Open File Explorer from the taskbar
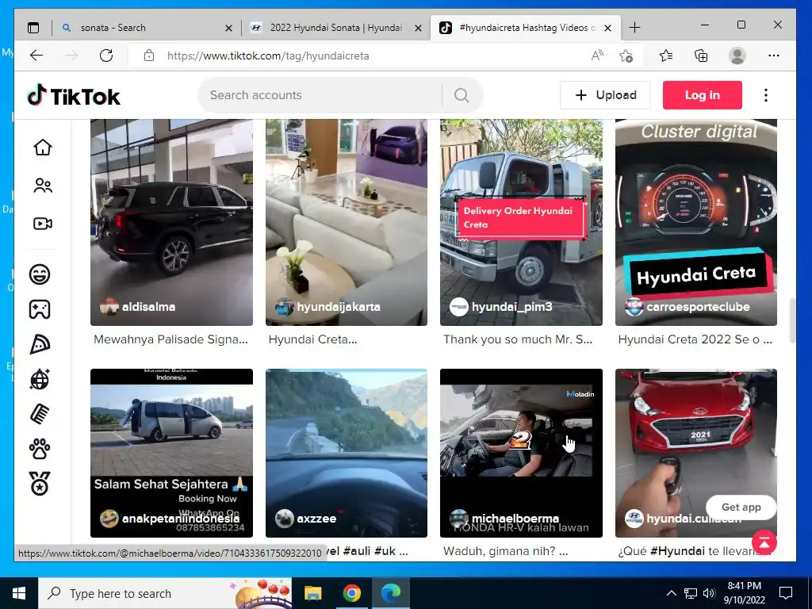 click(x=312, y=593)
